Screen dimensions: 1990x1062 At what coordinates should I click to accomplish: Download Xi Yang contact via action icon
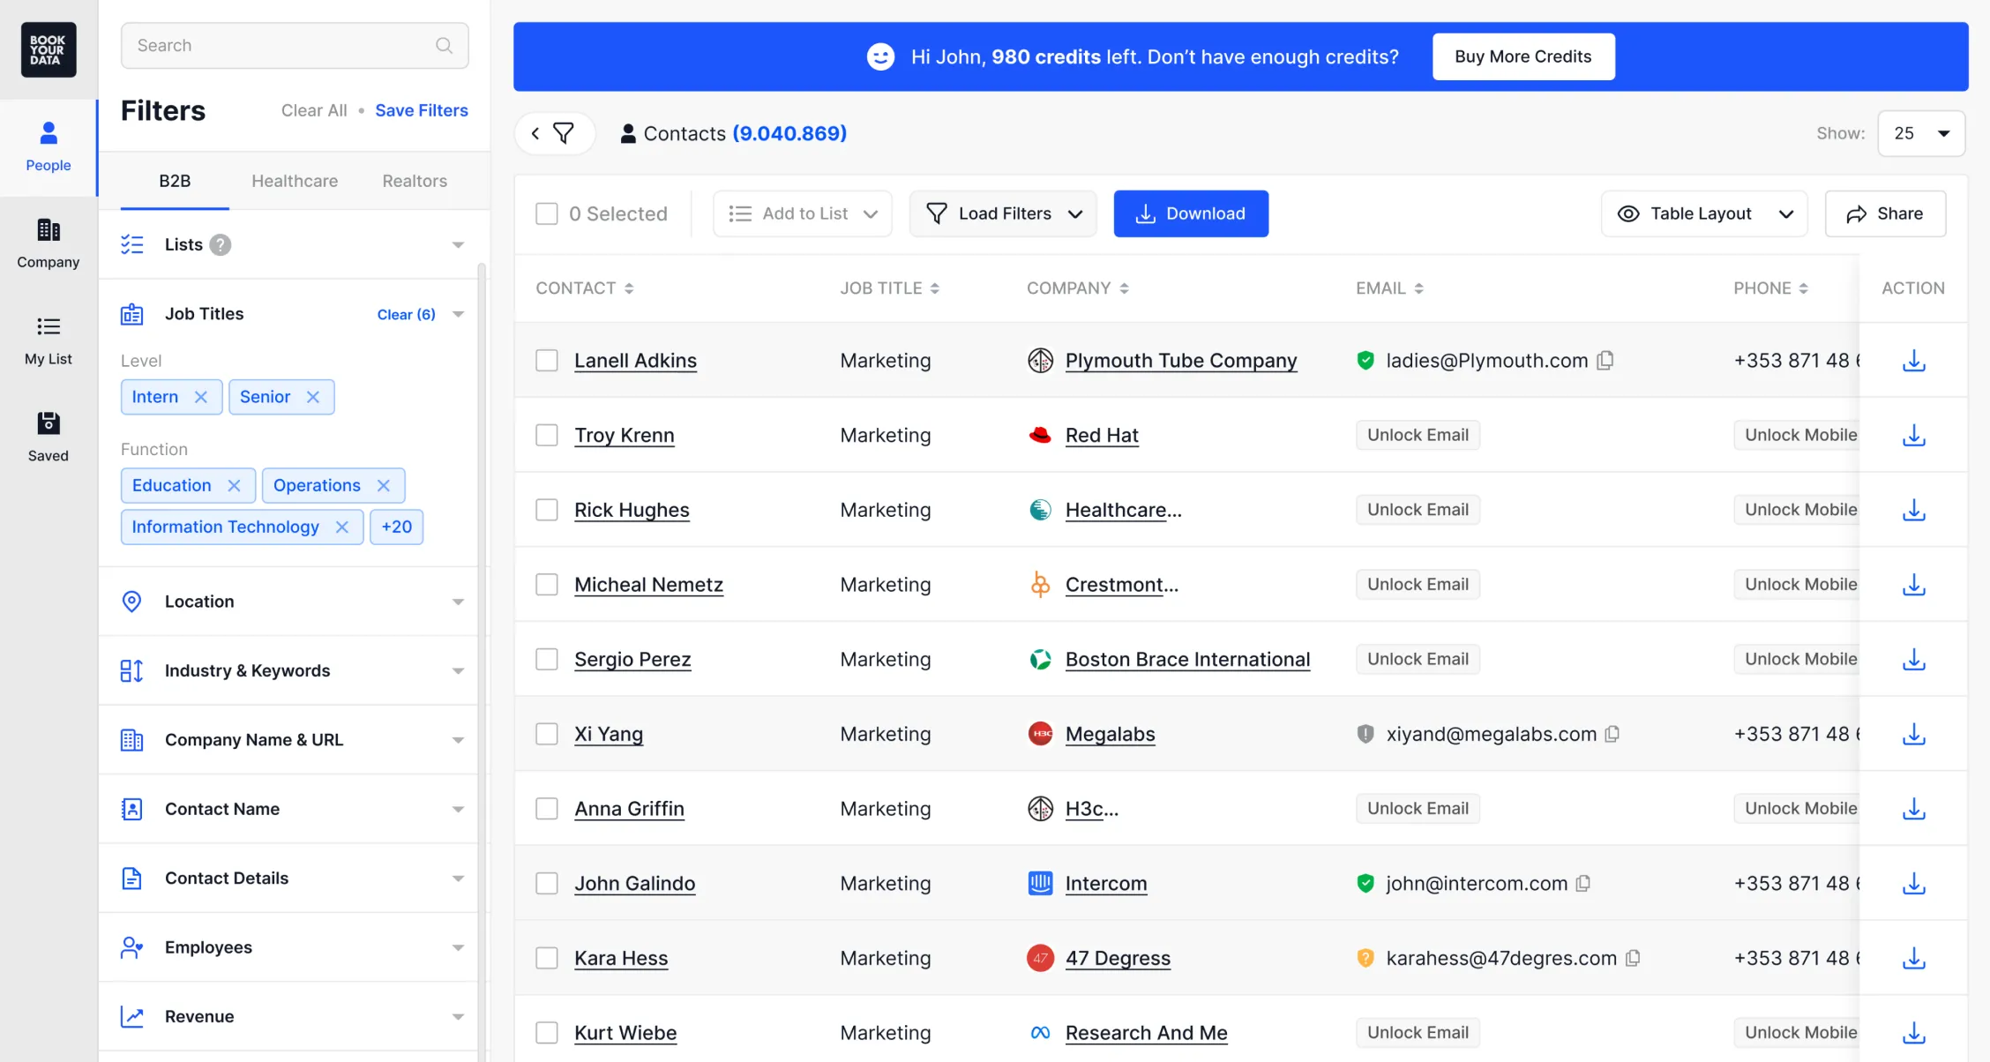tap(1913, 734)
